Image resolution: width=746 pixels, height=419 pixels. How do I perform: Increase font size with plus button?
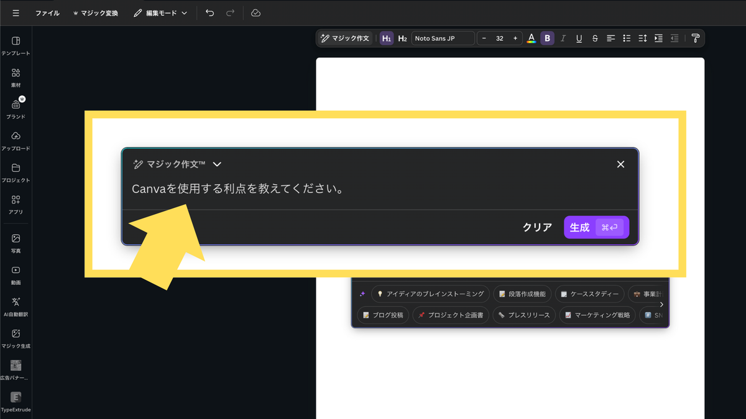[515, 38]
